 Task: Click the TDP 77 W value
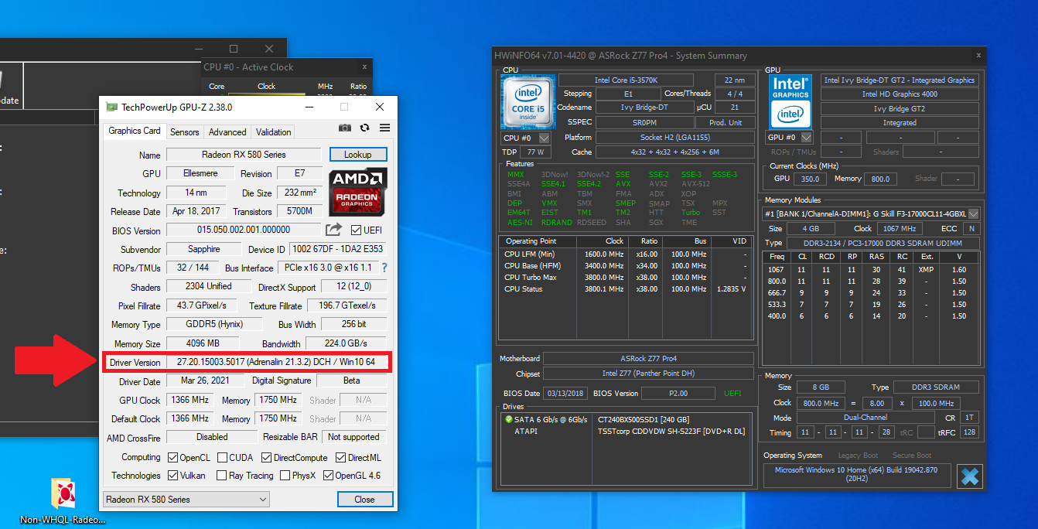(535, 152)
